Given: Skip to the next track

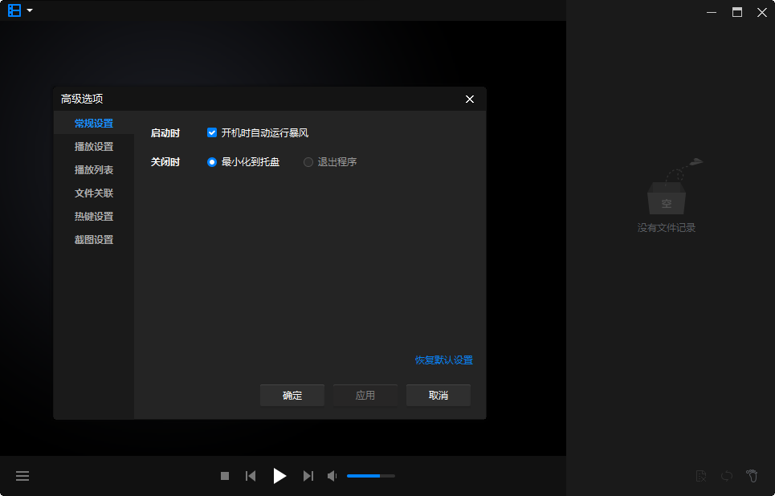Looking at the screenshot, I should coord(308,476).
